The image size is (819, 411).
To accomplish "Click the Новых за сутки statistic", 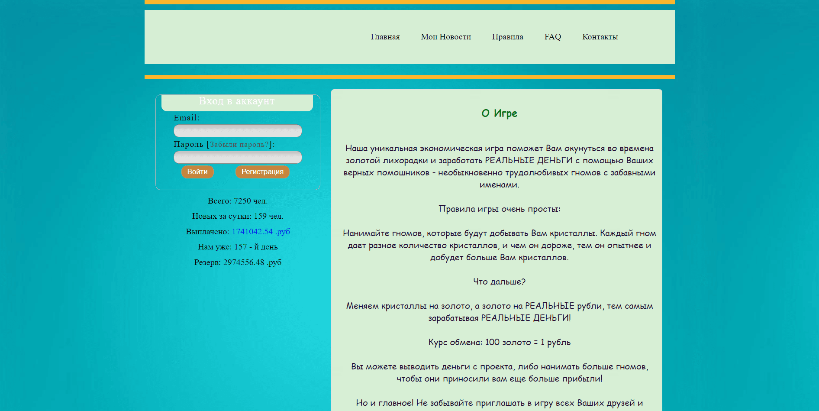I will pyautogui.click(x=237, y=216).
